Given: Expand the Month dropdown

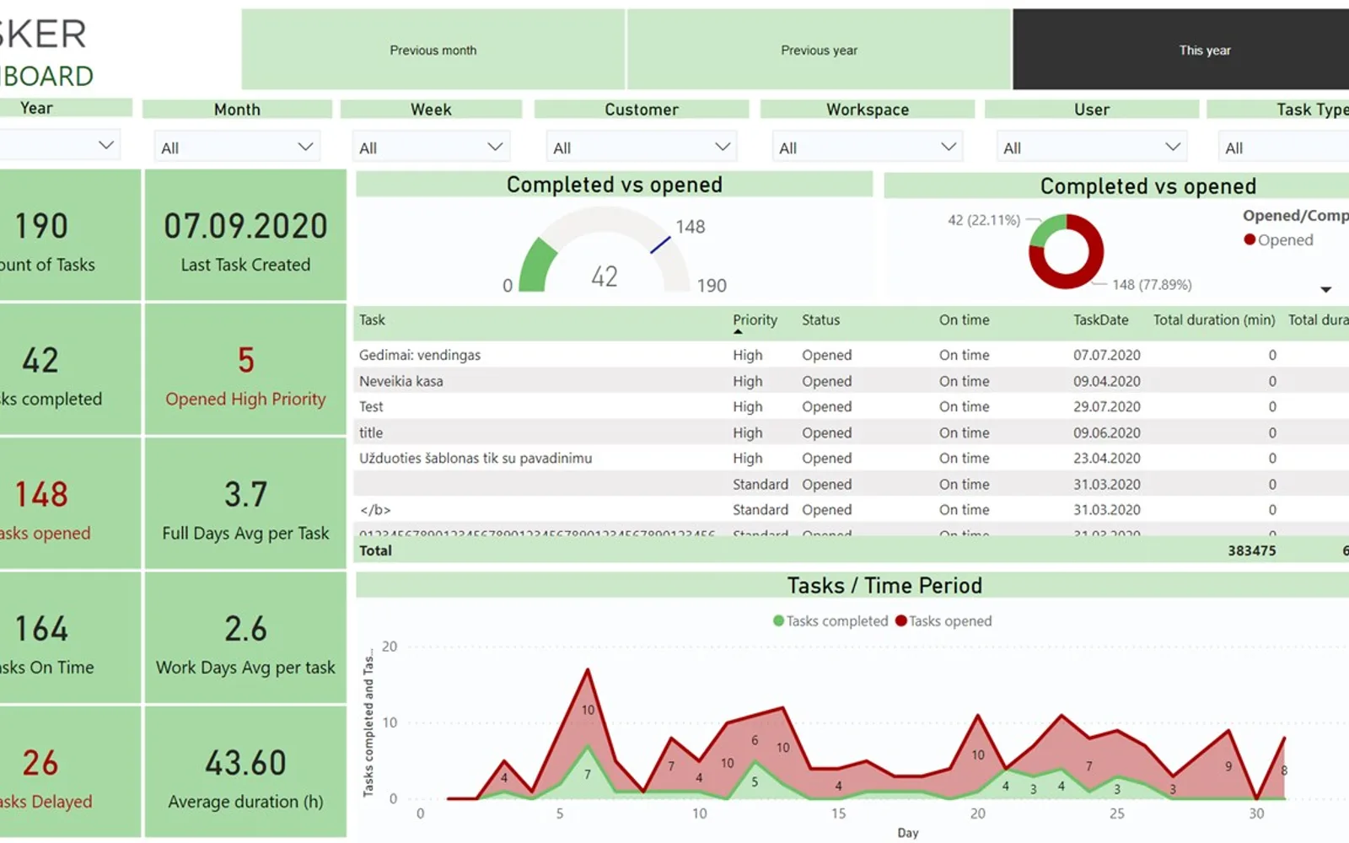Looking at the screenshot, I should 237,148.
